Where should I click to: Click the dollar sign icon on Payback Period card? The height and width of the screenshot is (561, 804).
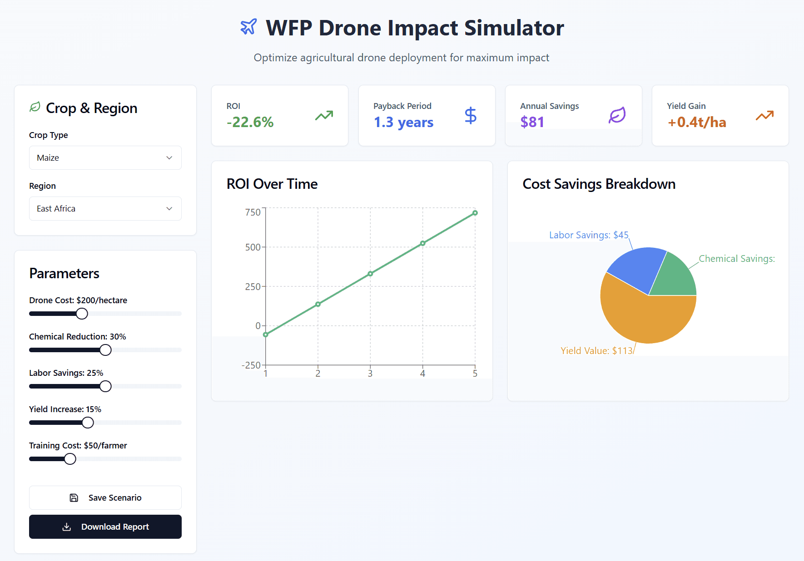point(471,116)
